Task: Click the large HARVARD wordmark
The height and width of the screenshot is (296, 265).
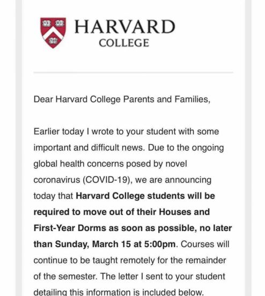Action: coord(125,27)
